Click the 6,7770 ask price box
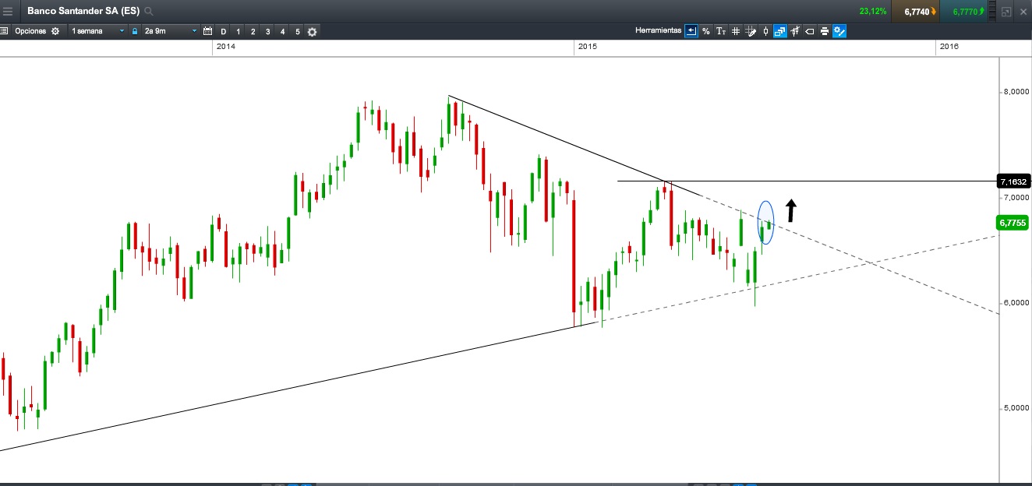 (964, 12)
